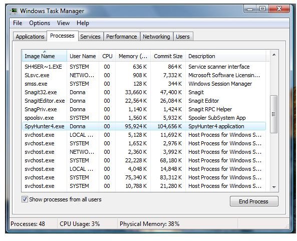The width and height of the screenshot is (297, 241).
Task: Switch to the Performance tab
Action: pos(122,37)
